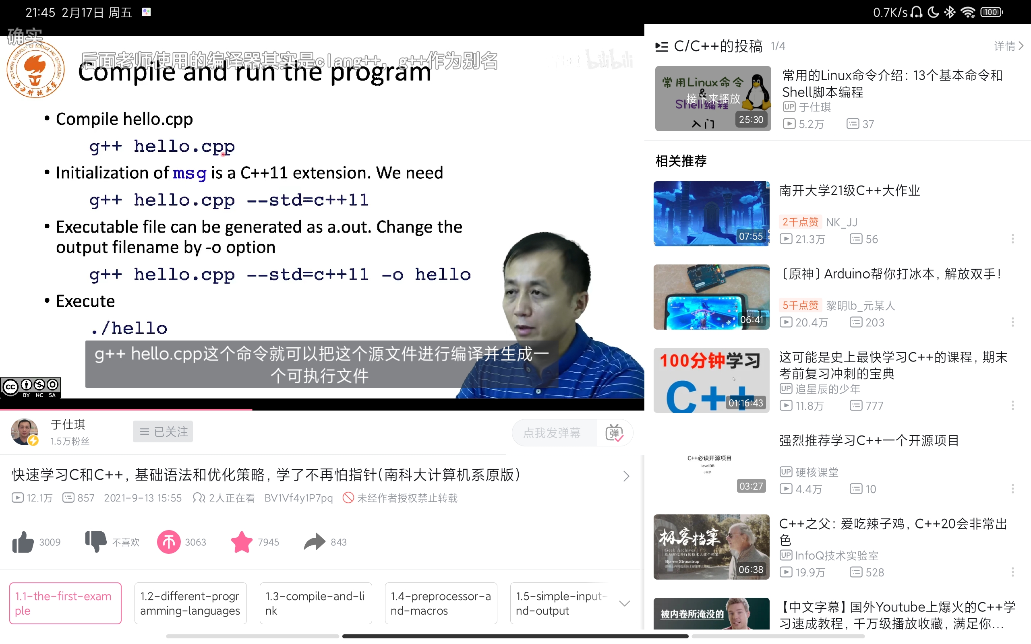Open more options for 100分钟 C++ video

1013,405
